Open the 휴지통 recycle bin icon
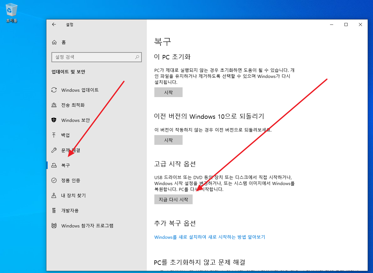373x273 pixels. coord(11,13)
